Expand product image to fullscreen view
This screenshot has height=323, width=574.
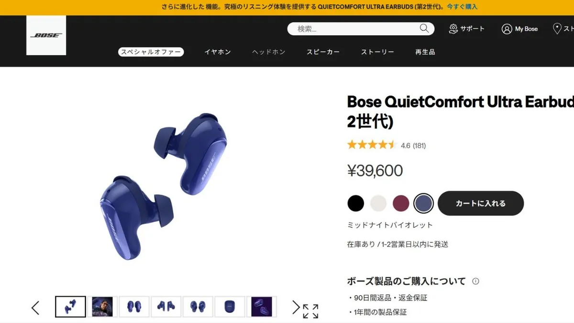(x=310, y=311)
